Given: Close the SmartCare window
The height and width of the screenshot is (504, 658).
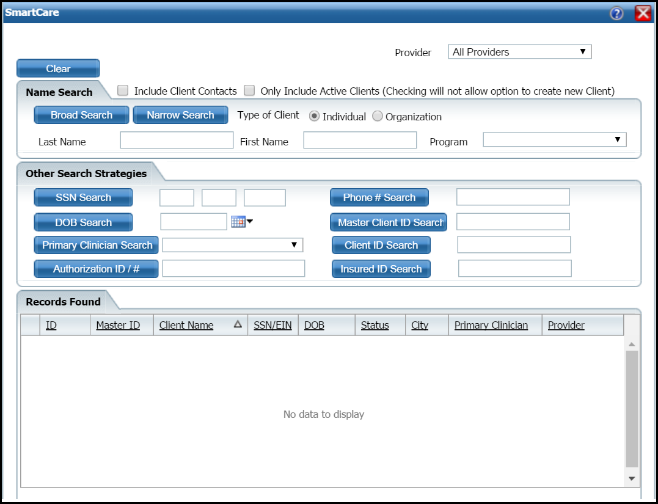Looking at the screenshot, I should click(x=643, y=13).
